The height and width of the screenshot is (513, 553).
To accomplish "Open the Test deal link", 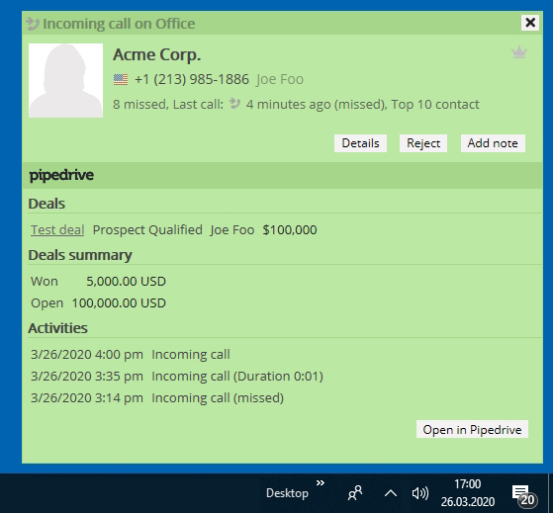I will click(57, 229).
